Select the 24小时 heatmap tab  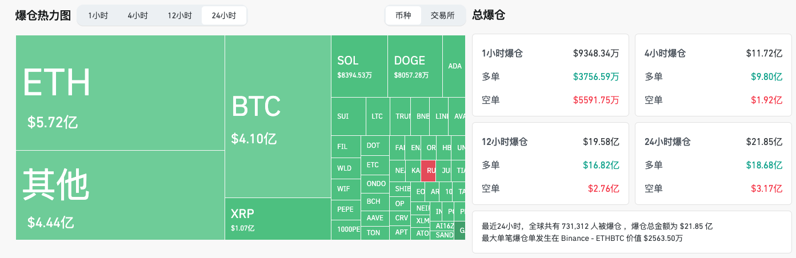(223, 15)
